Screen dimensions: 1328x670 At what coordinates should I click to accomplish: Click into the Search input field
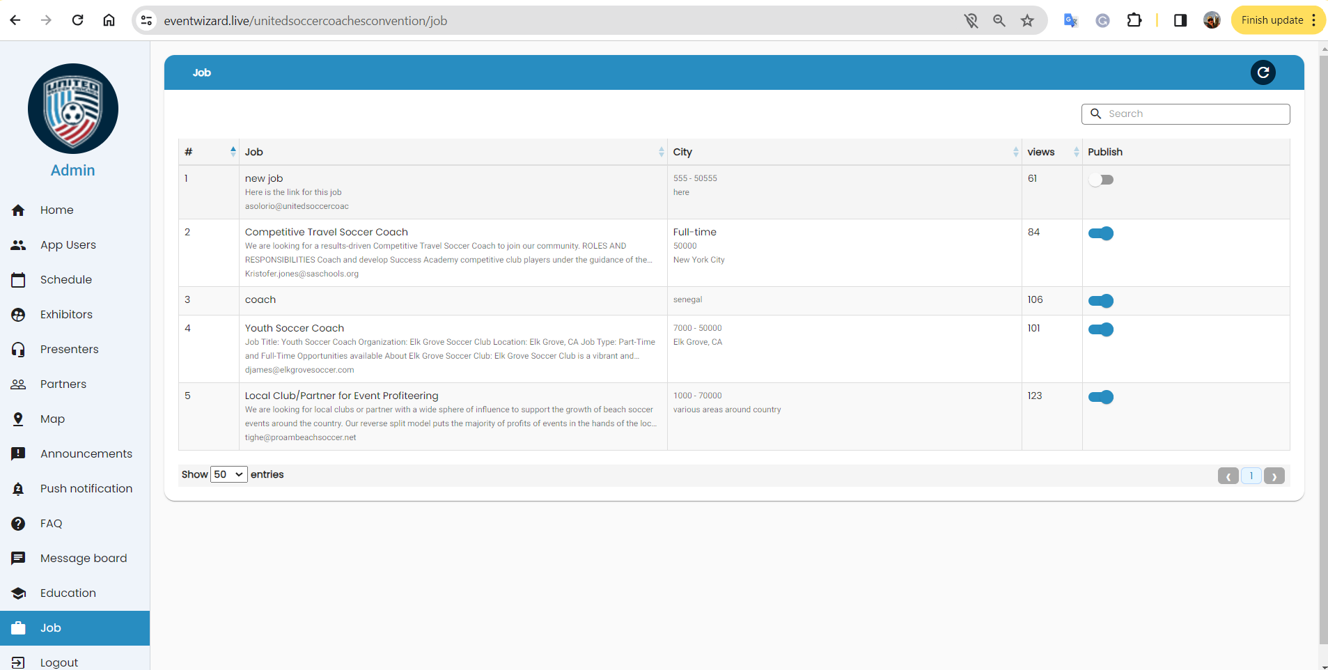coord(1194,114)
